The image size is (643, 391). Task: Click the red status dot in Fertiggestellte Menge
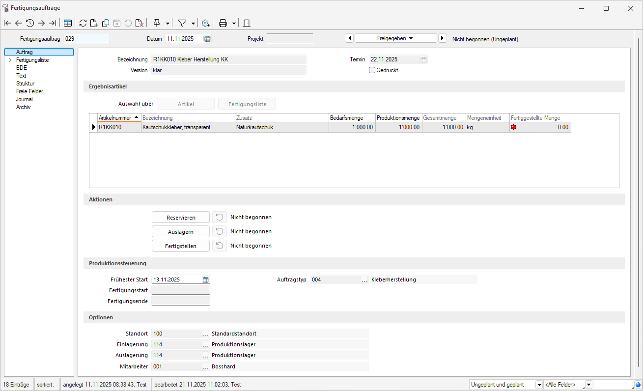tap(514, 127)
